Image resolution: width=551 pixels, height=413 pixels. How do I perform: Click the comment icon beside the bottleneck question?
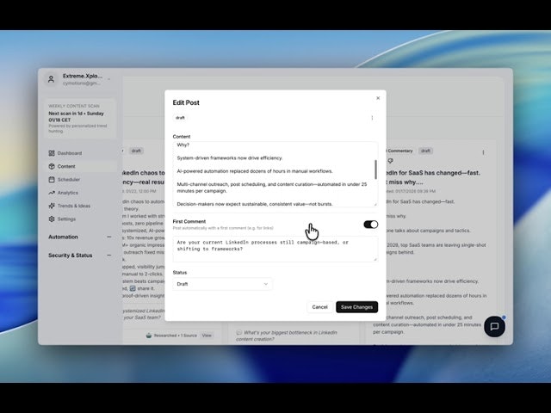coord(239,332)
